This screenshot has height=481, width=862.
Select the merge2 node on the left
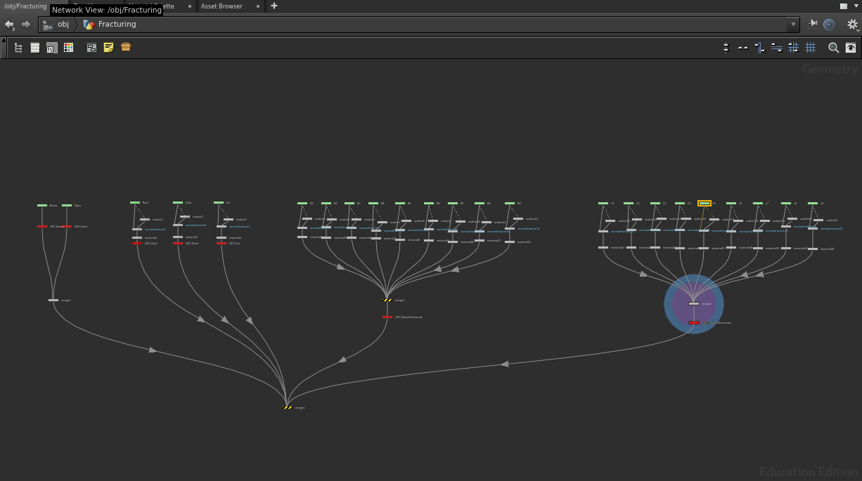pyautogui.click(x=53, y=300)
